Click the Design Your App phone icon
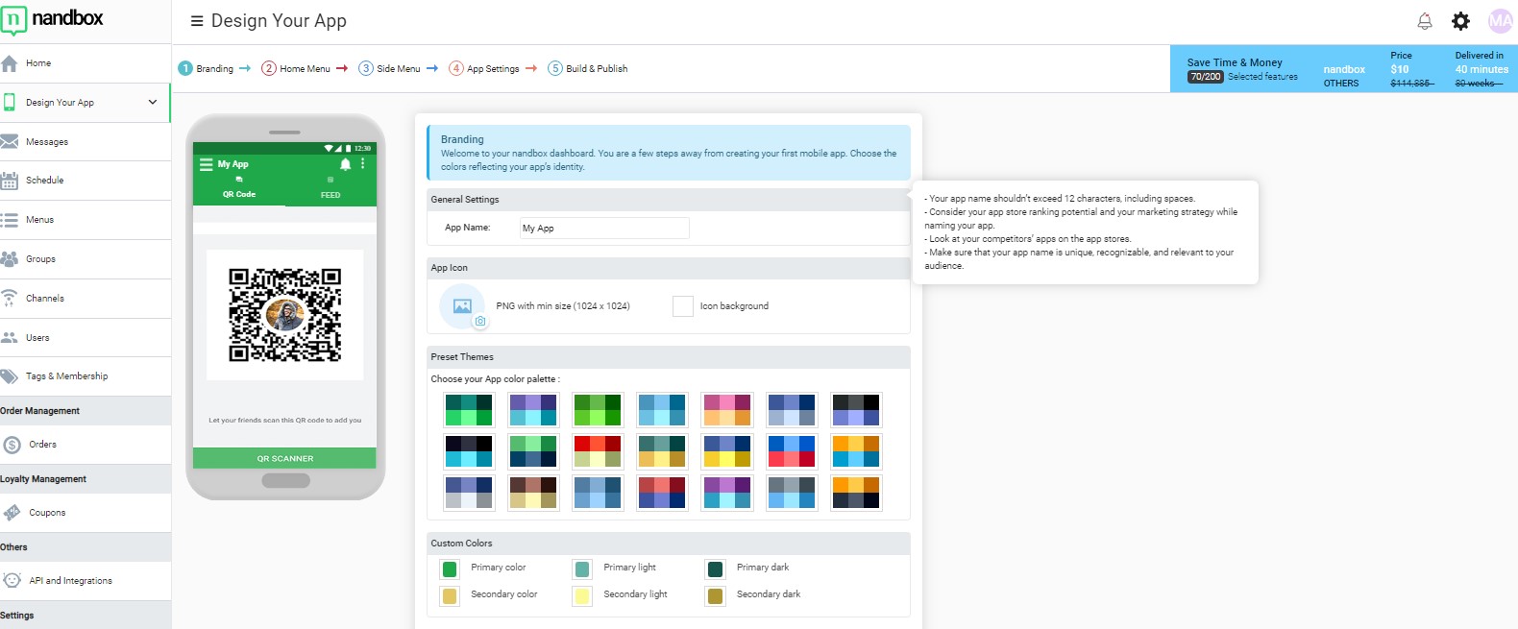The width and height of the screenshot is (1518, 629). pyautogui.click(x=10, y=102)
